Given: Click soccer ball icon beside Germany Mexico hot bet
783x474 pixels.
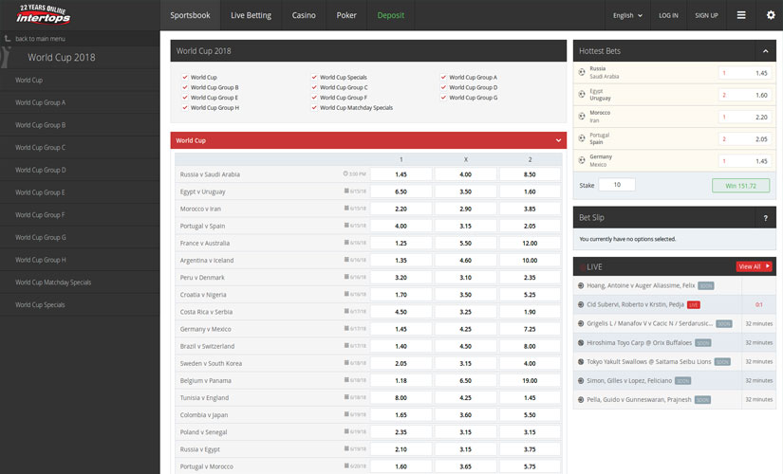Looking at the screenshot, I should point(581,160).
